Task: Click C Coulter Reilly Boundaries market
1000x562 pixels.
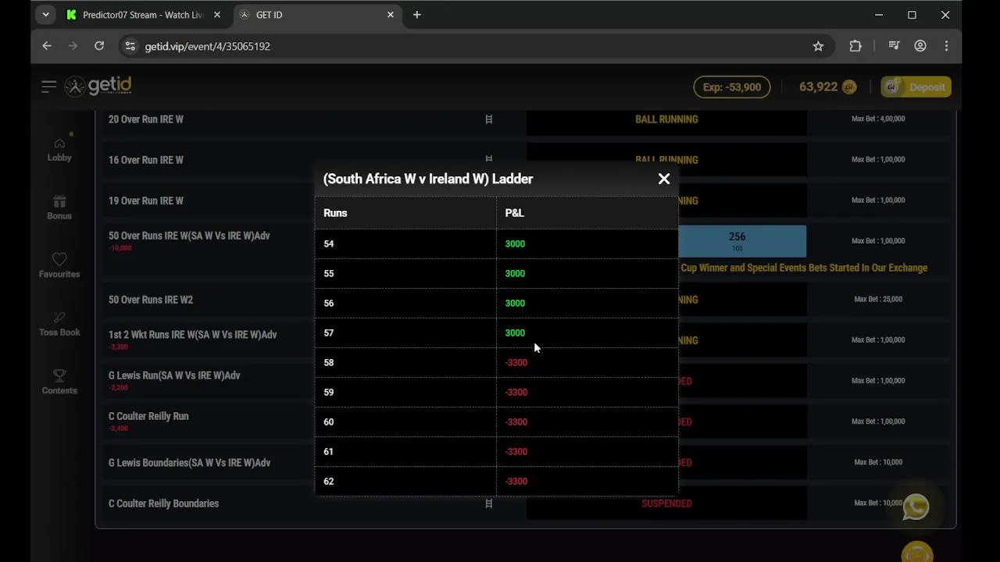Action: (x=163, y=503)
